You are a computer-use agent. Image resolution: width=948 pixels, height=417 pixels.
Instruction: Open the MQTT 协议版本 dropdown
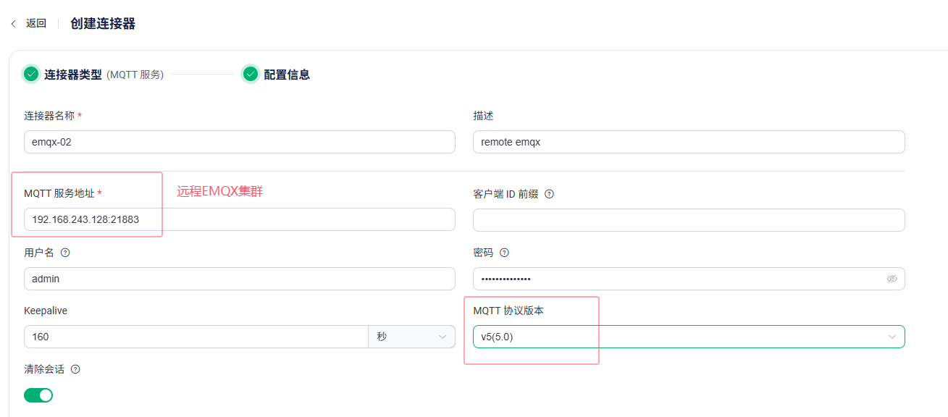(x=689, y=337)
